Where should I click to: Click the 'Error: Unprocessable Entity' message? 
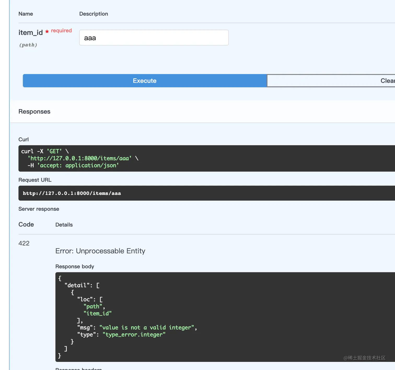click(x=100, y=251)
